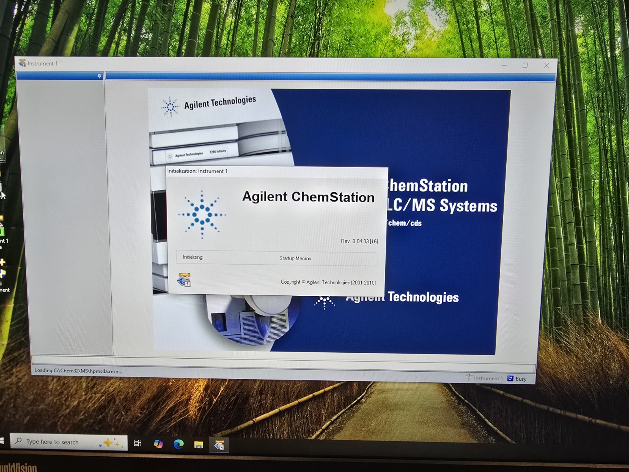Open Microsoft Edge from the taskbar
629x472 pixels.
178,444
